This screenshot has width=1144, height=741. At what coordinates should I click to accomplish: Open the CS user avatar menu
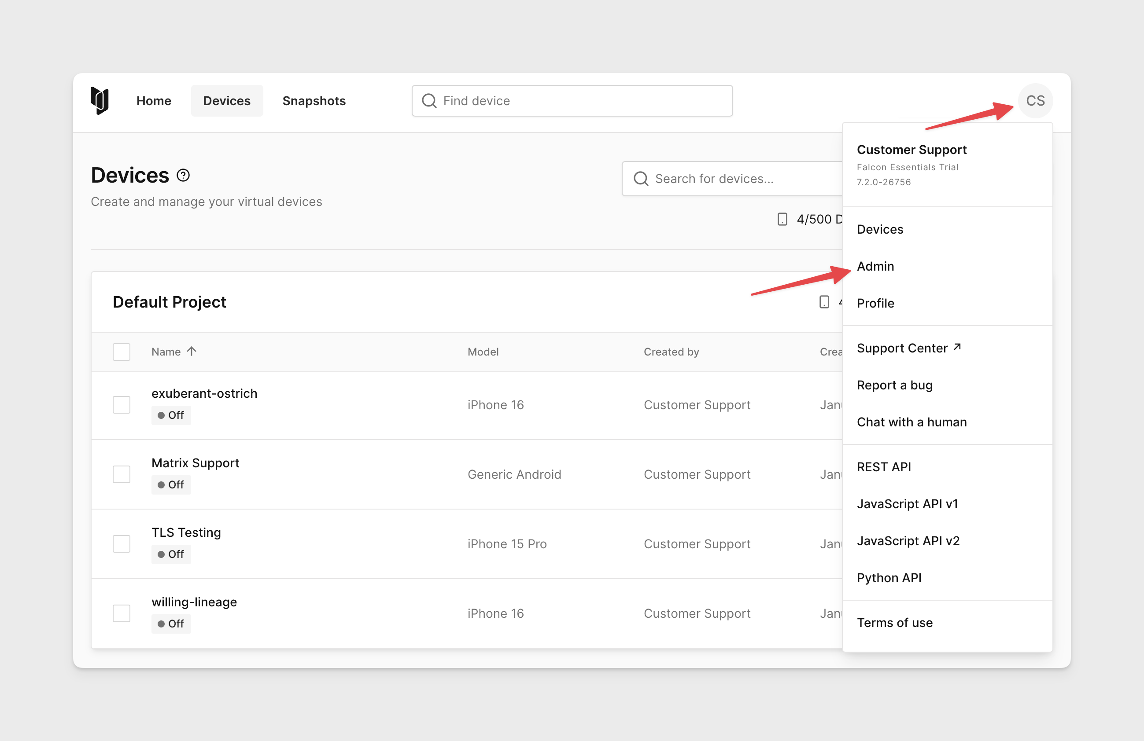point(1035,101)
